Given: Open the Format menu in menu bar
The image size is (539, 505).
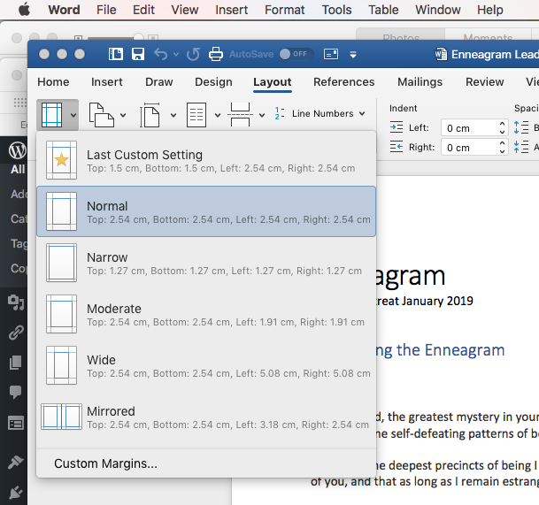Looking at the screenshot, I should [x=284, y=10].
